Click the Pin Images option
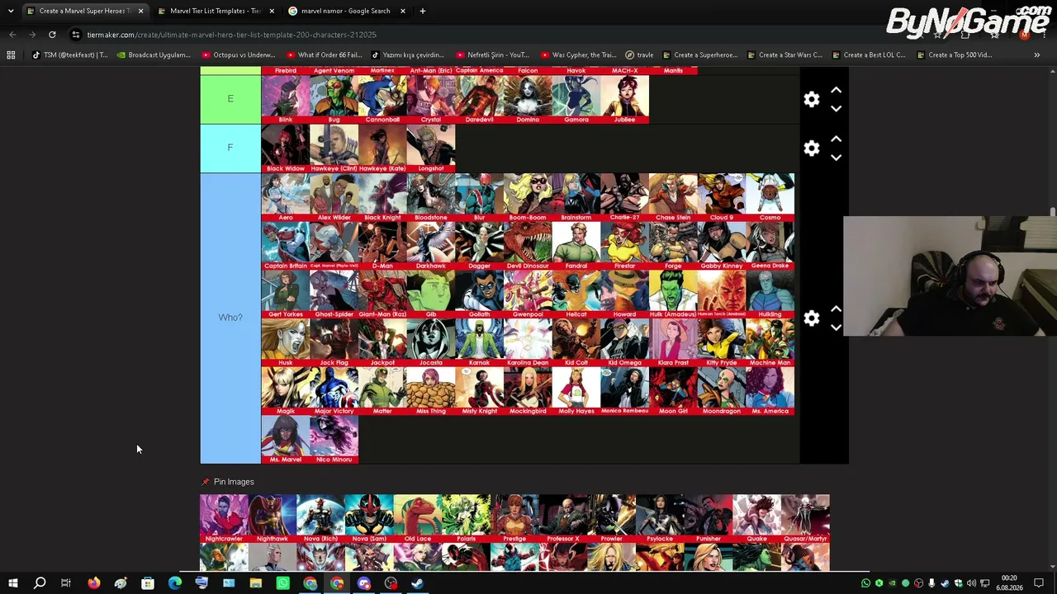Screen dimensions: 1057x594 point(228,482)
